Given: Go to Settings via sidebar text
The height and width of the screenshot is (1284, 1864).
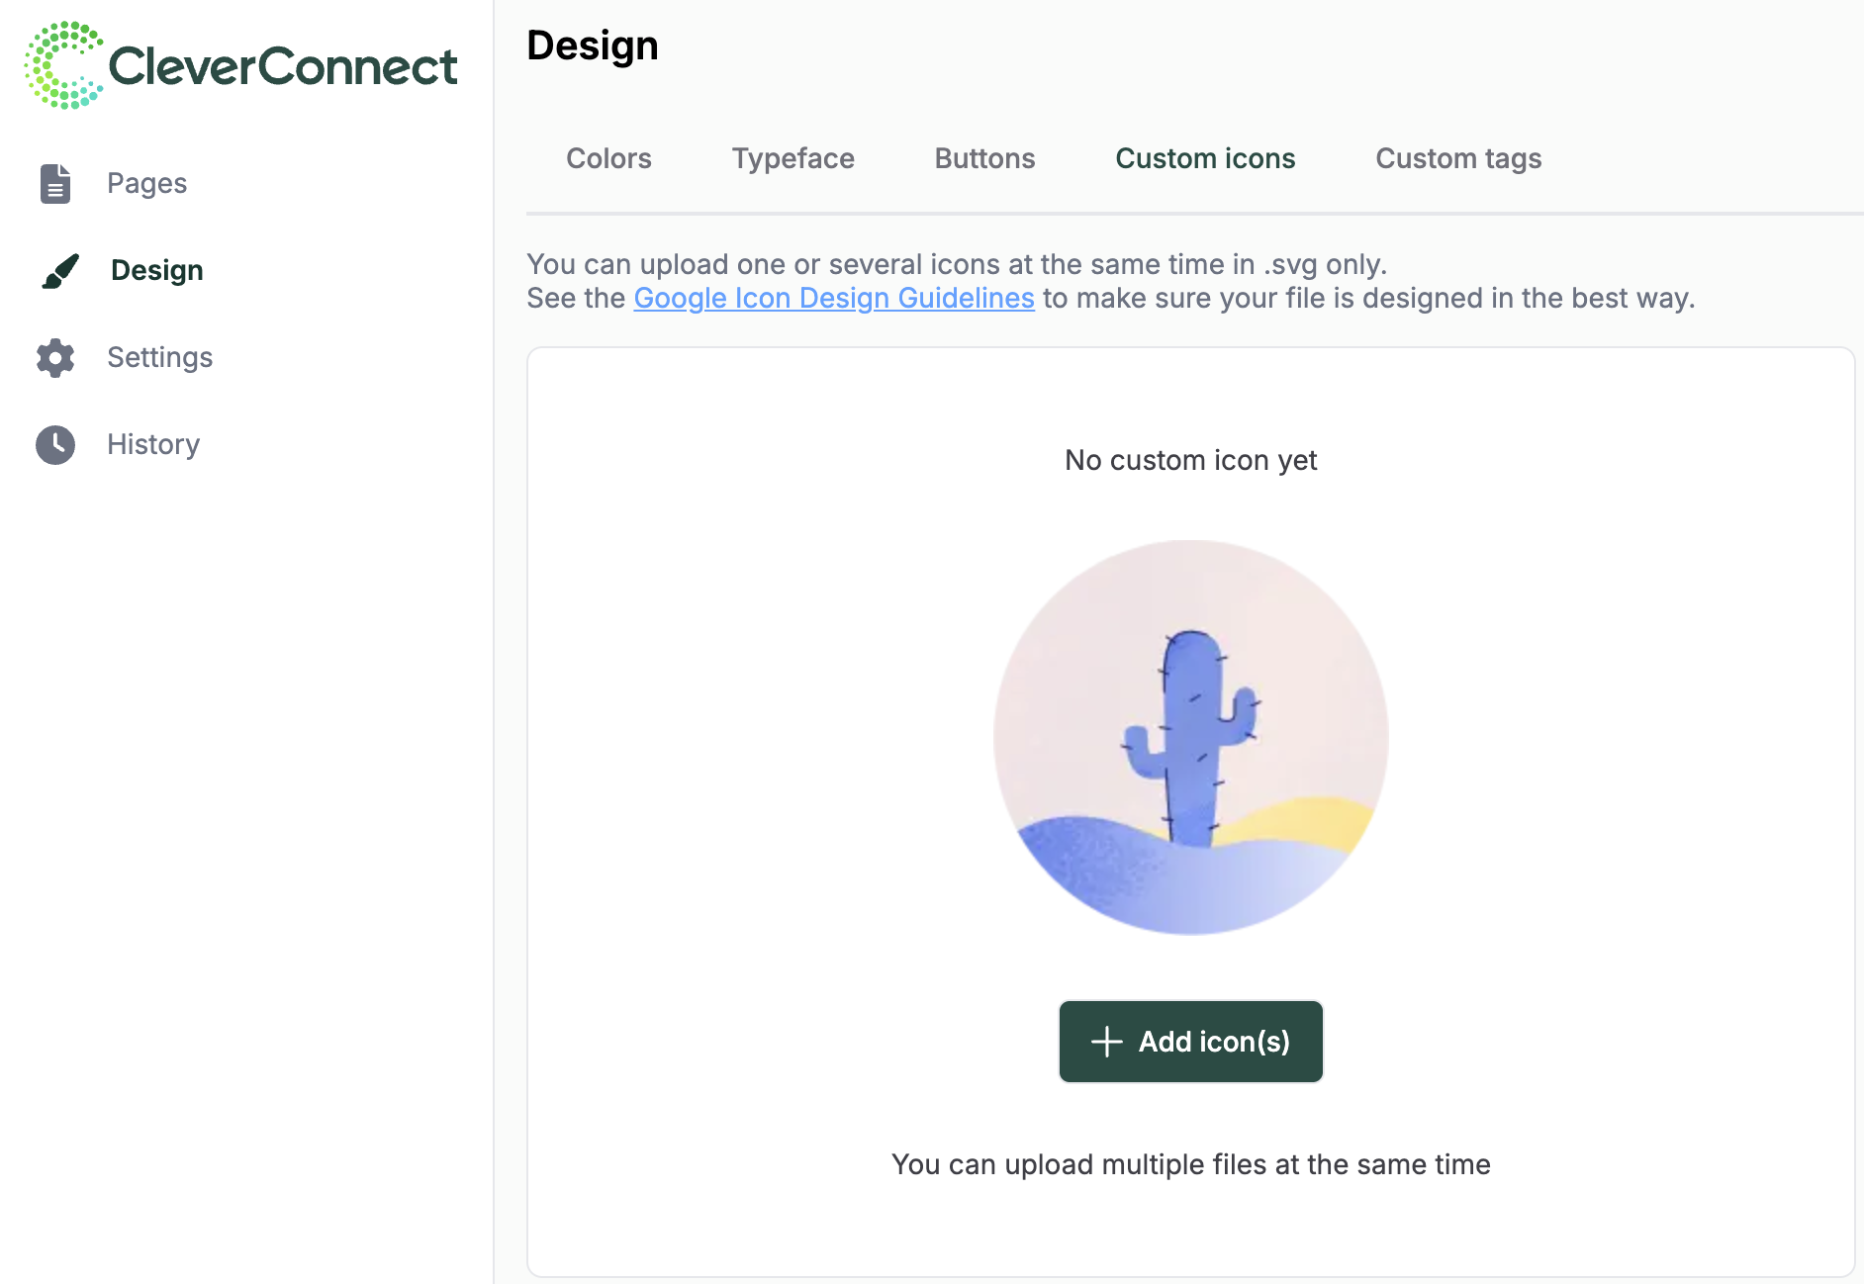Looking at the screenshot, I should pyautogui.click(x=159, y=358).
